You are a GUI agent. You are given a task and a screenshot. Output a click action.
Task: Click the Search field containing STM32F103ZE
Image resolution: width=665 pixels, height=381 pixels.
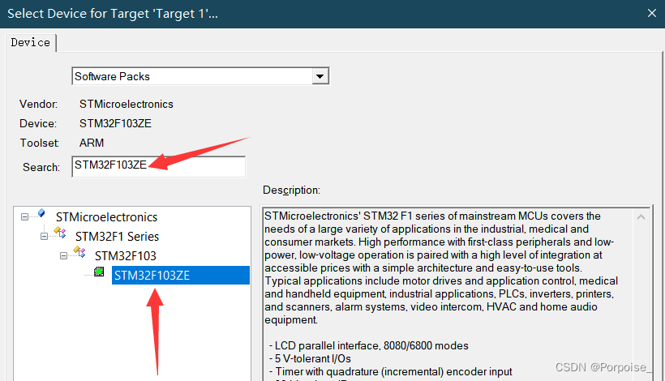pos(159,166)
